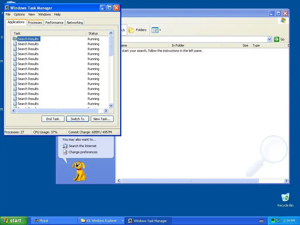Click the on-screen keyboard tray icon
This screenshot has width=300, height=225.
tap(261, 221)
